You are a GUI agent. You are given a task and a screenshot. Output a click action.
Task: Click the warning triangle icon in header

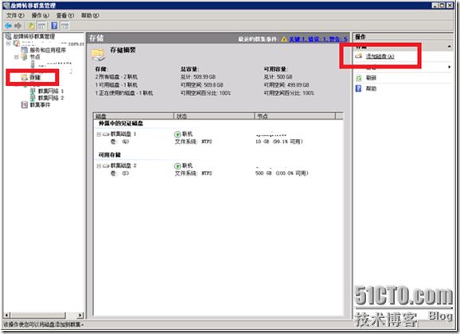coord(283,39)
